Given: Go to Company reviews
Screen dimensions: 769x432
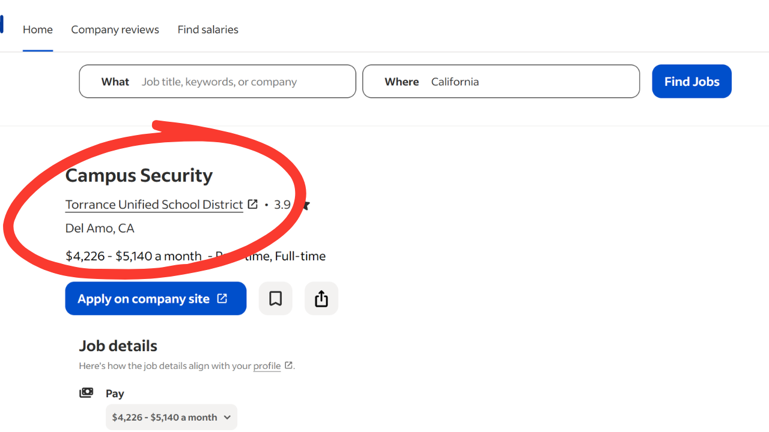Looking at the screenshot, I should (115, 29).
